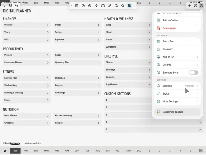The height and width of the screenshot is (155, 206).
Task: Select the sticky note tool
Action: pos(76,6)
